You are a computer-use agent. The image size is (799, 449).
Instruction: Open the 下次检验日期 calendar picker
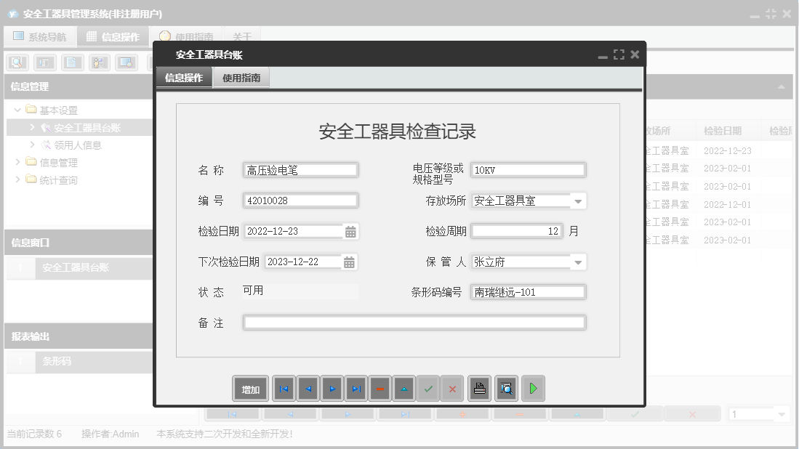click(350, 262)
